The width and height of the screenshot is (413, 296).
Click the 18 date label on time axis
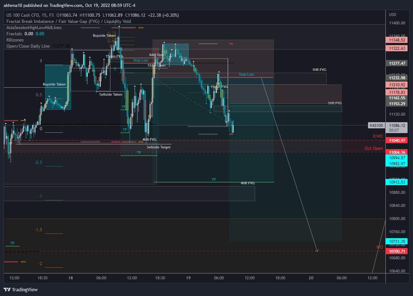point(71,278)
